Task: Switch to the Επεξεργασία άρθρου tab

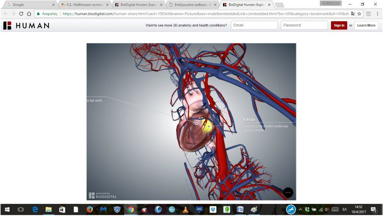Action: click(193, 5)
